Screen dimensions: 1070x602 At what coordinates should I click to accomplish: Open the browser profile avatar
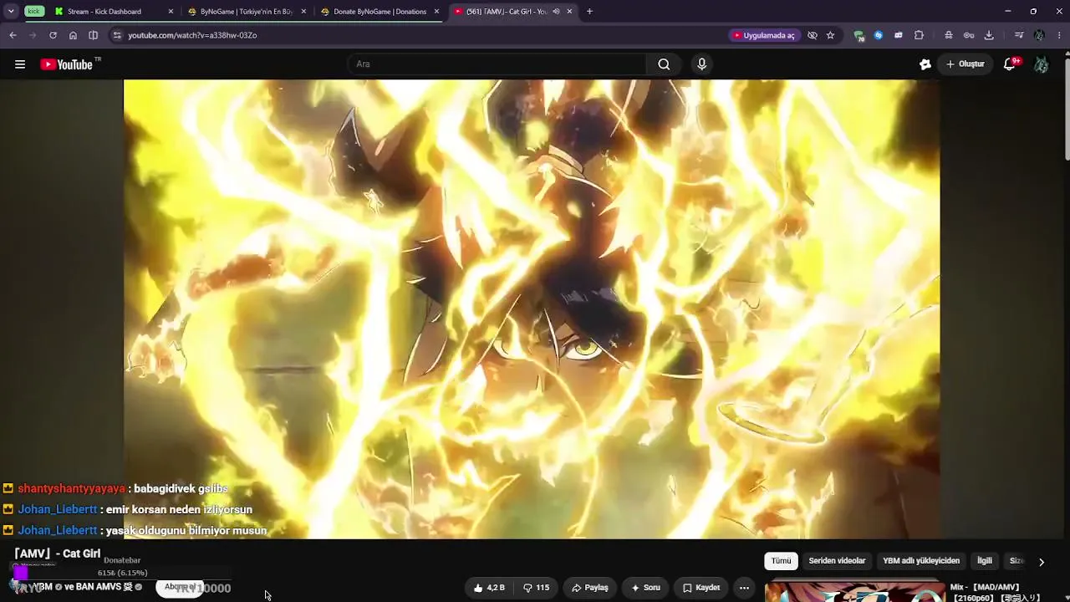1039,35
